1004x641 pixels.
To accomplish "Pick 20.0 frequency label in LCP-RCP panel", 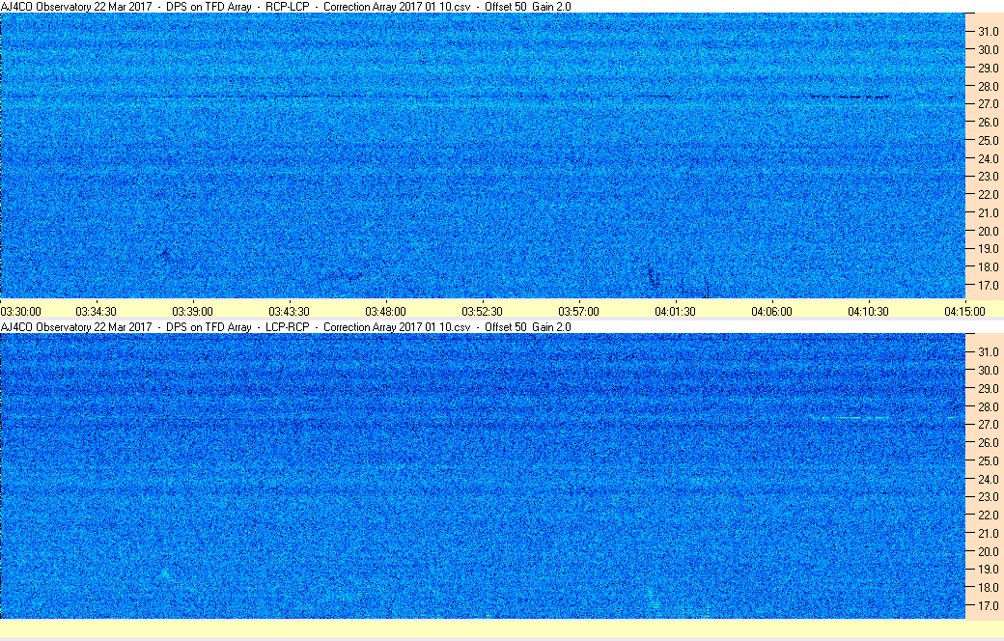I will (988, 551).
